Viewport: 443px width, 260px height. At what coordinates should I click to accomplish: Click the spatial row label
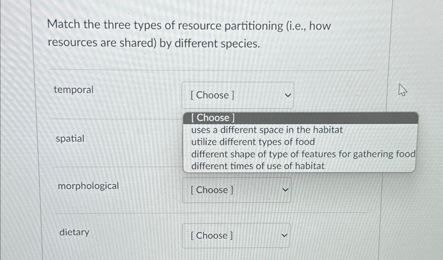[70, 139]
